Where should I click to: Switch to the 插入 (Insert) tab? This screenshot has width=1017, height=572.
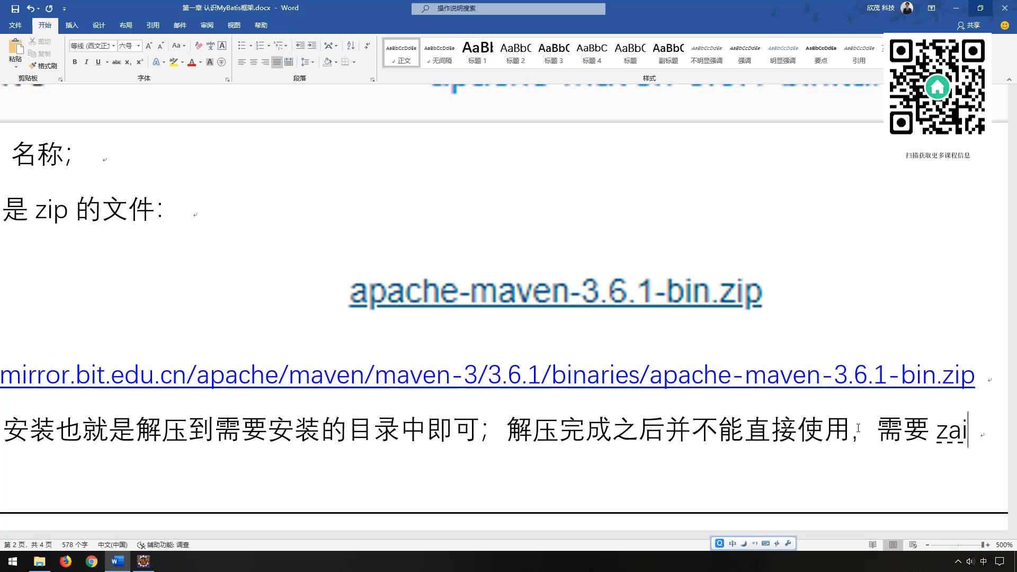tap(72, 25)
